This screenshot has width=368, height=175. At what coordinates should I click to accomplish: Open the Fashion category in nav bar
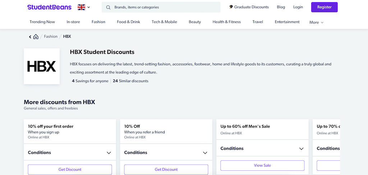[x=98, y=22]
